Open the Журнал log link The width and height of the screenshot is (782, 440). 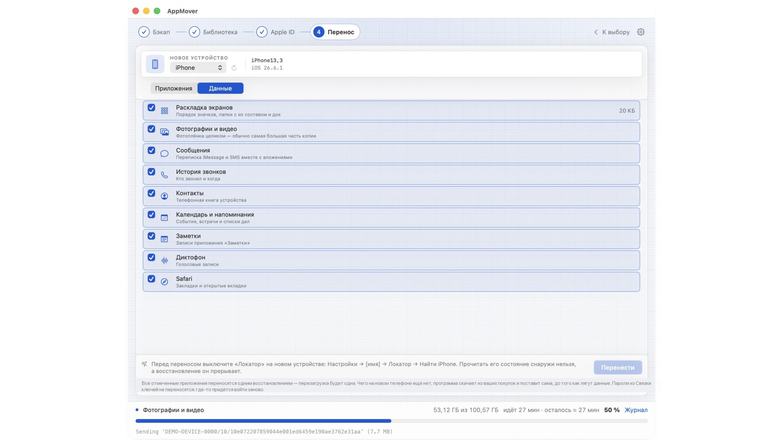tap(636, 410)
